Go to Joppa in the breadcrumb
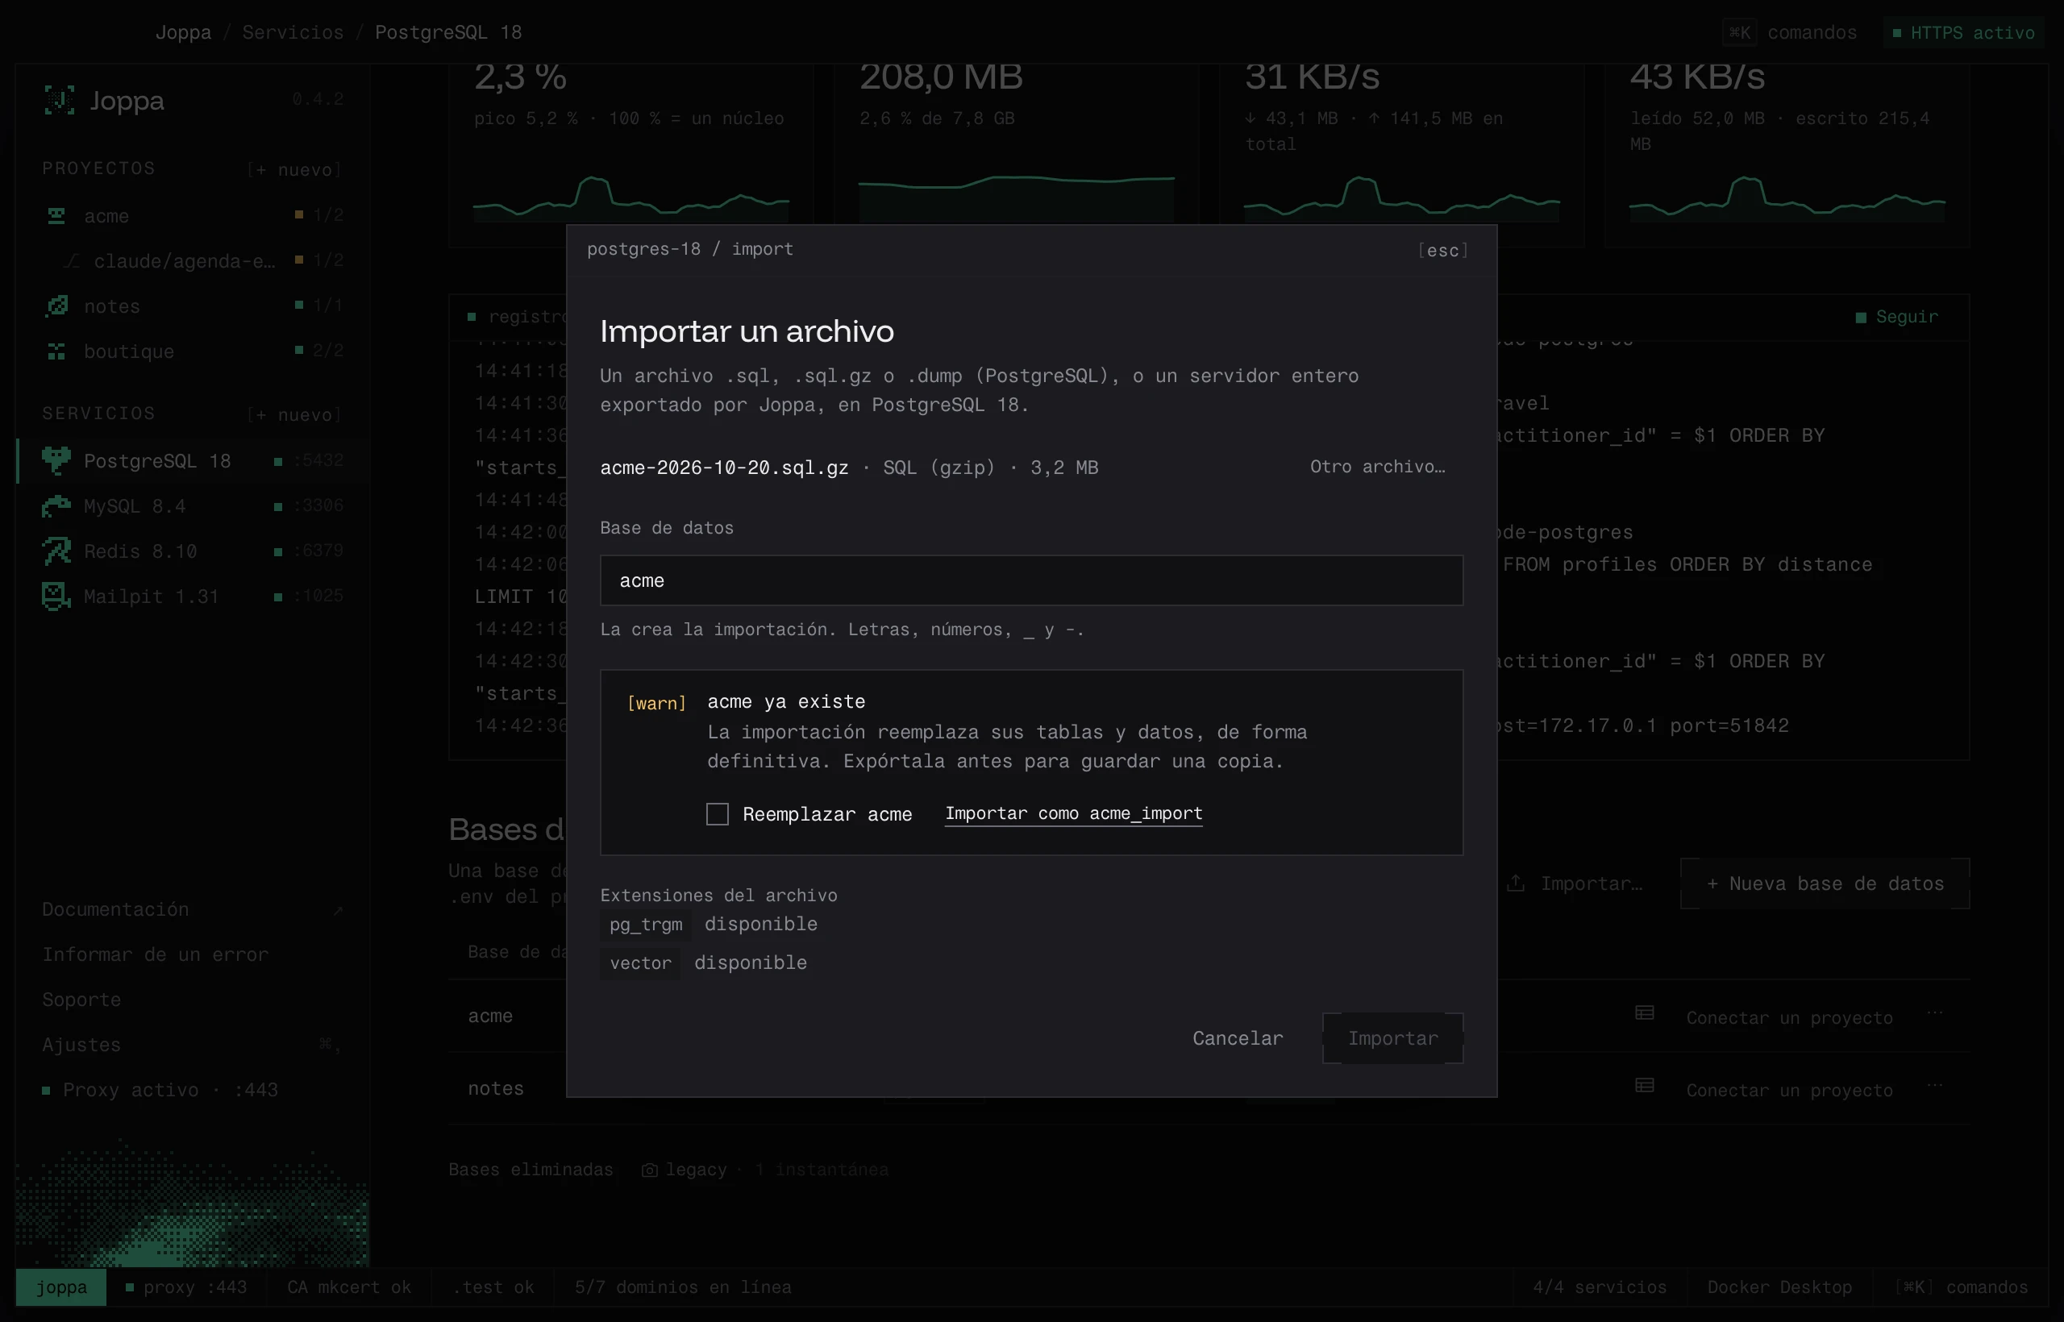2064x1322 pixels. (x=183, y=31)
